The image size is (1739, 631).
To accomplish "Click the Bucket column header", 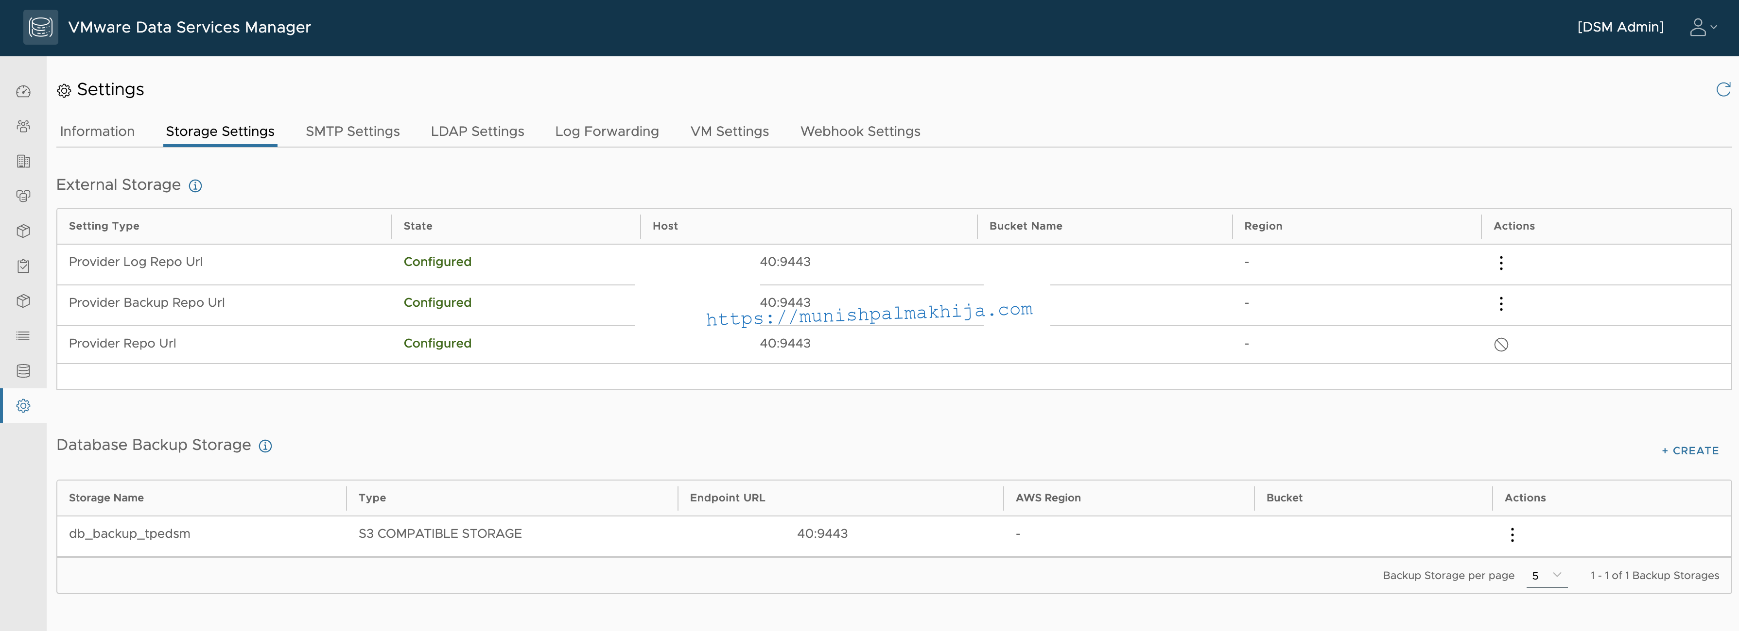I will point(1284,498).
